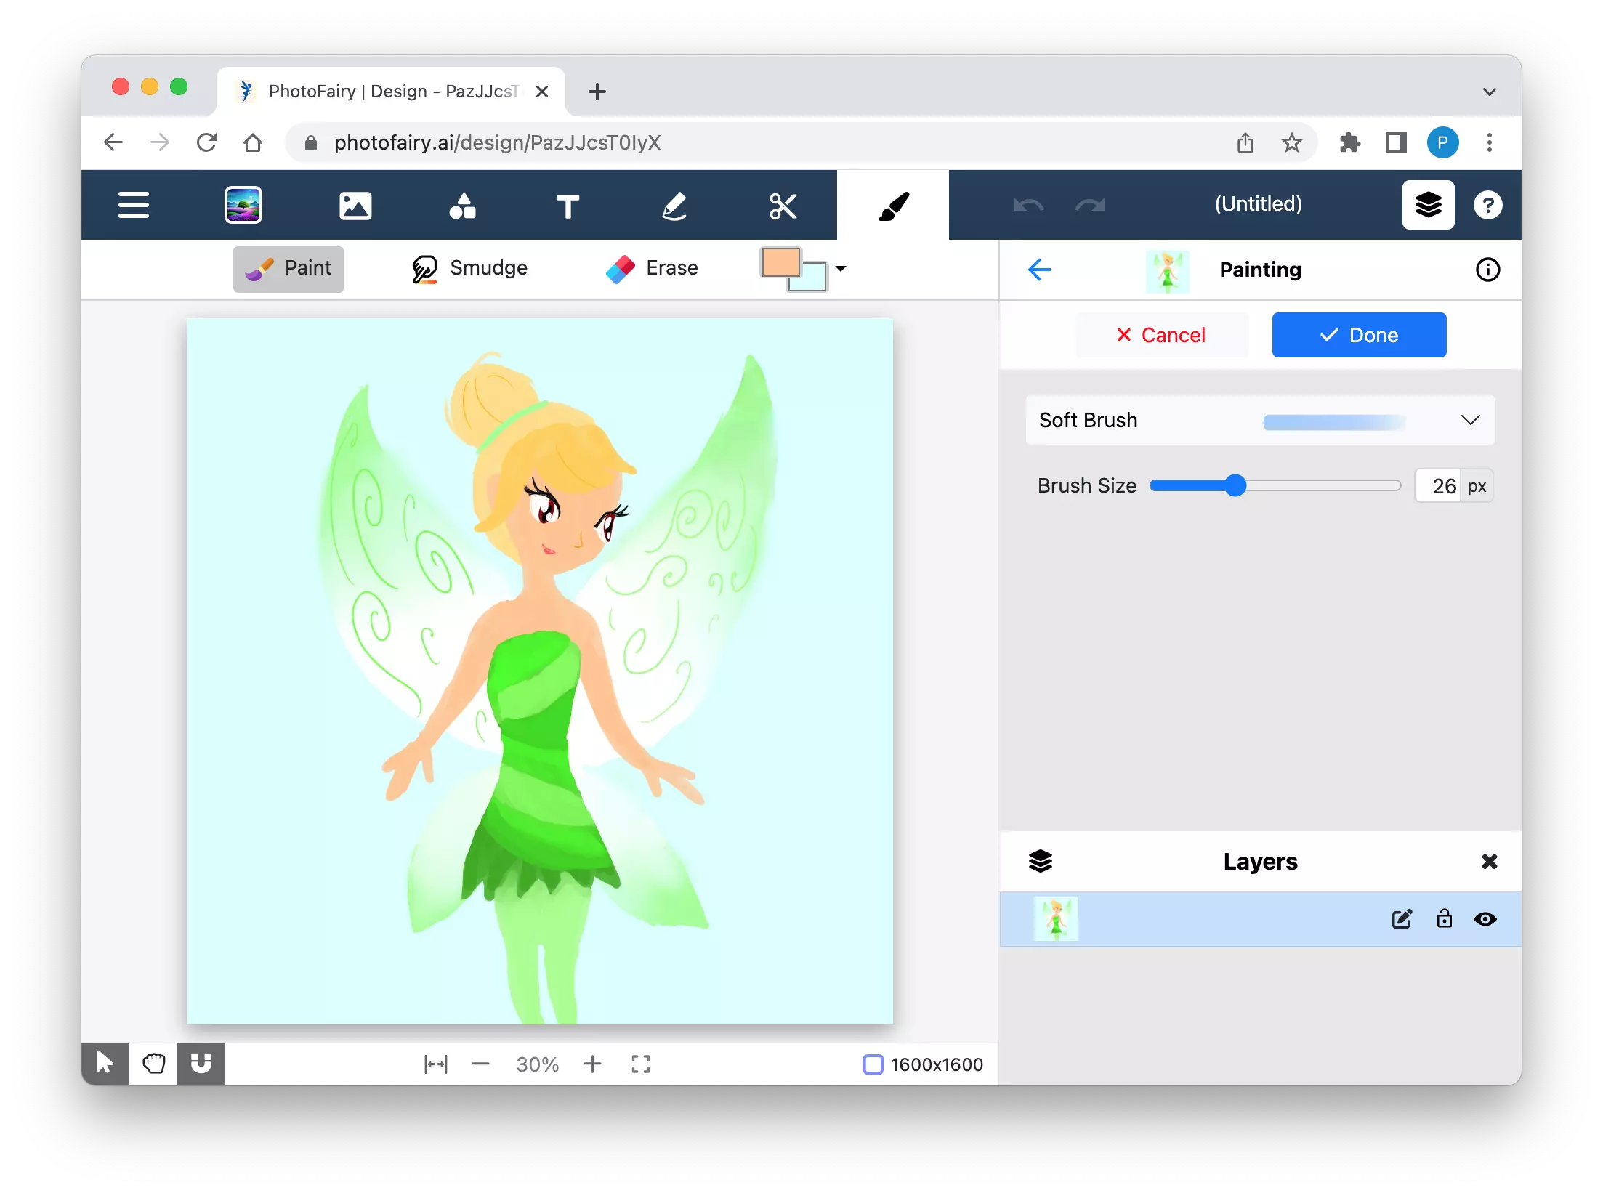
Task: Toggle browser side panel
Action: point(1396,142)
